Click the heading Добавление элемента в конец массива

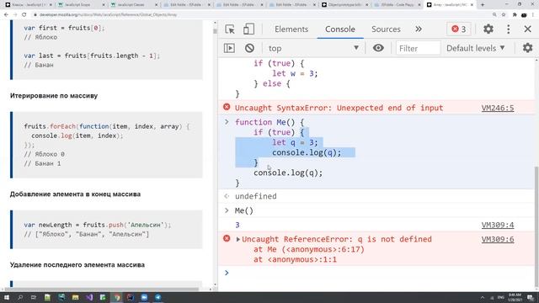(x=75, y=194)
